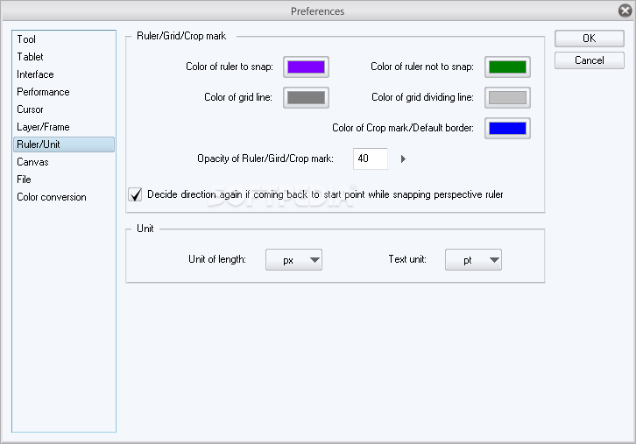Cancel the Preferences dialog

coord(590,60)
